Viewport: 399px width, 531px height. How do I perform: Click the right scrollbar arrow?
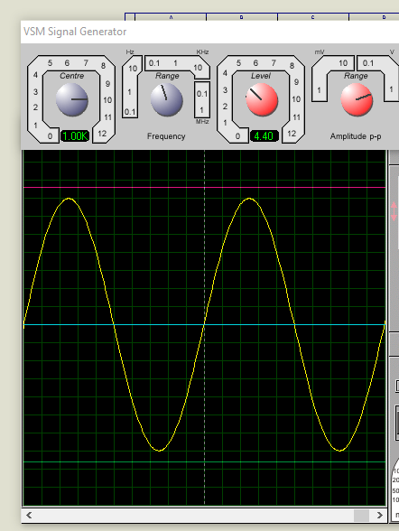click(380, 515)
